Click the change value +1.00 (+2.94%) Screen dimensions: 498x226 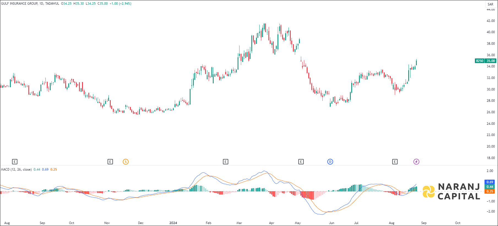[x=120, y=4]
